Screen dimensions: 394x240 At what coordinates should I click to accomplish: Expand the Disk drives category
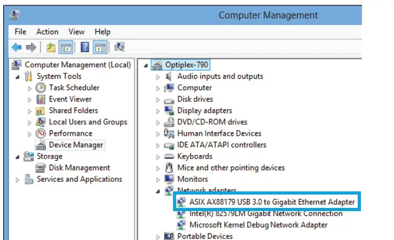(x=158, y=100)
